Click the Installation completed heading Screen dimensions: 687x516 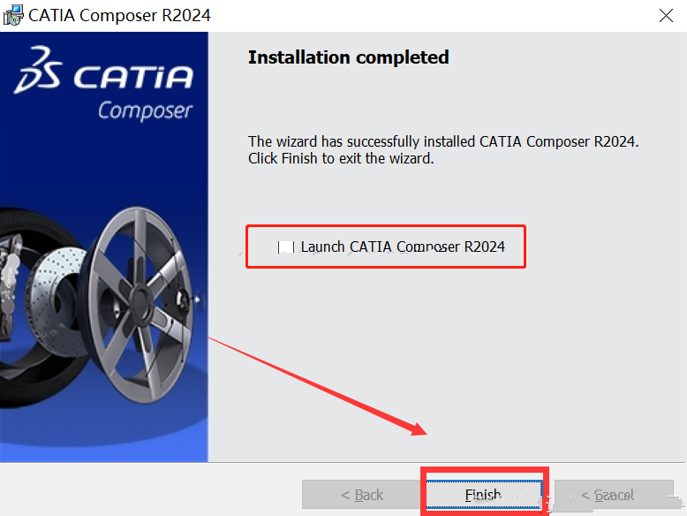tap(349, 57)
